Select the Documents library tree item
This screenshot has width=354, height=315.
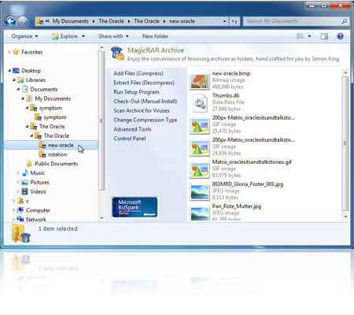pos(44,89)
